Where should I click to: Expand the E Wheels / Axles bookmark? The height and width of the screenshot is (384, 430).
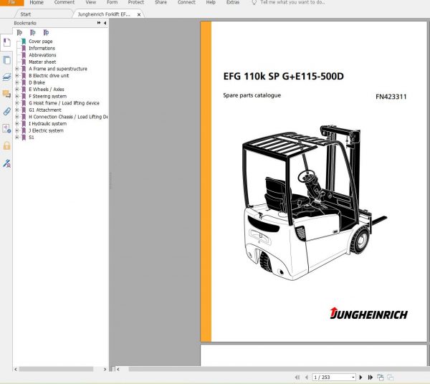coord(17,90)
